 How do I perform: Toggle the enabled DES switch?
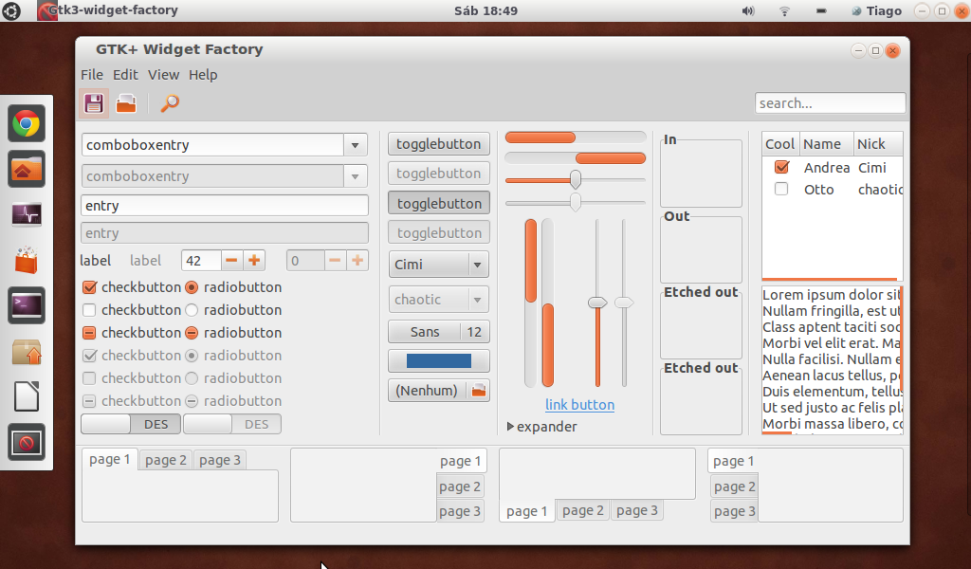tap(131, 424)
